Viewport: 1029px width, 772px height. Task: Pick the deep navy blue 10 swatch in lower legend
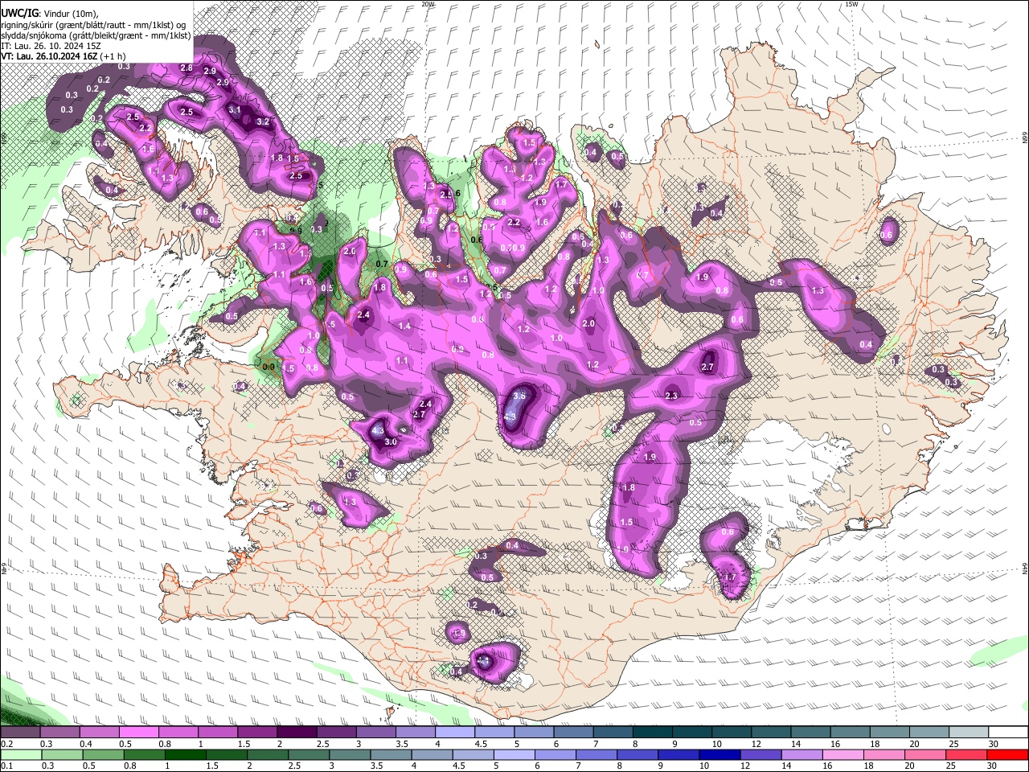[x=720, y=755]
